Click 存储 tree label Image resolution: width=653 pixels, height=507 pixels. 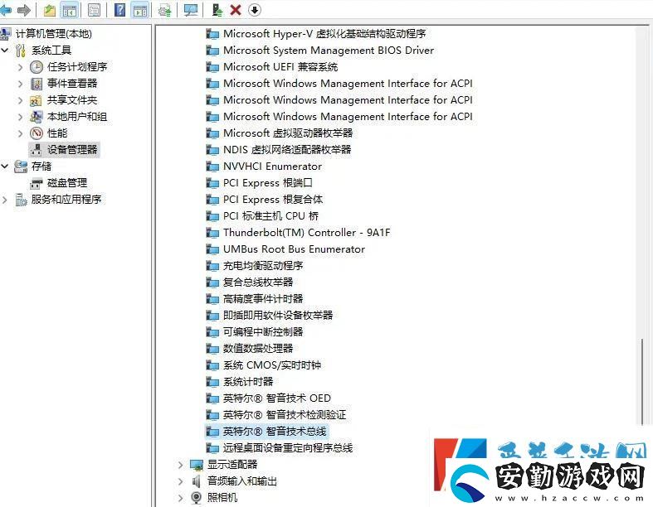click(41, 167)
